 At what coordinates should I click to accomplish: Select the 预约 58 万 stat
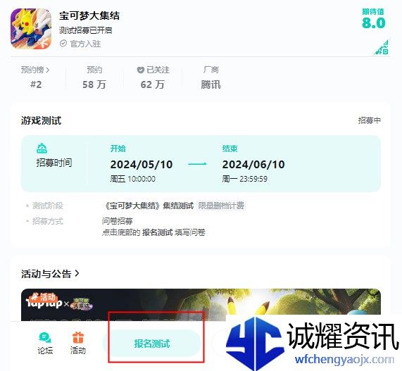(94, 77)
